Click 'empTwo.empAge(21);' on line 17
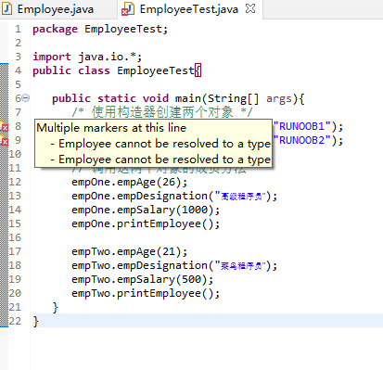The image size is (383, 370). pyautogui.click(x=130, y=251)
